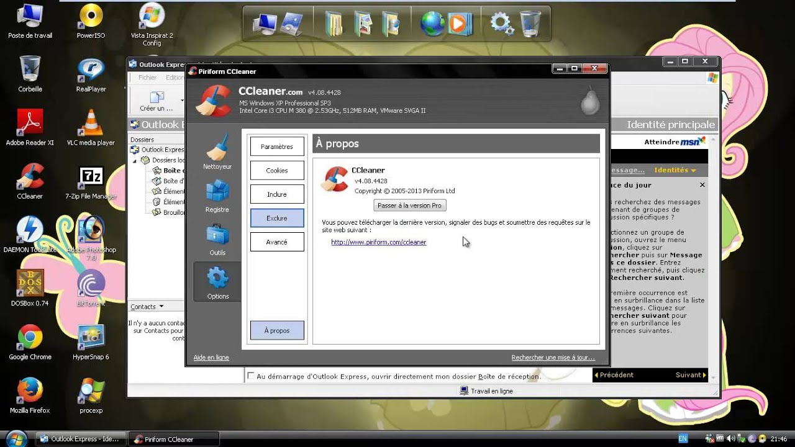Launch Mozilla Firefox from desktop

[x=30, y=395]
